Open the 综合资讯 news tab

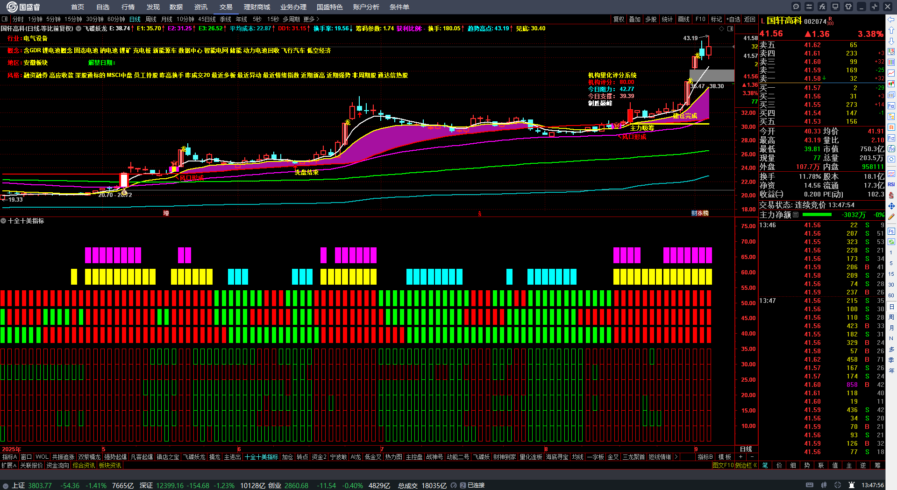pyautogui.click(x=84, y=465)
